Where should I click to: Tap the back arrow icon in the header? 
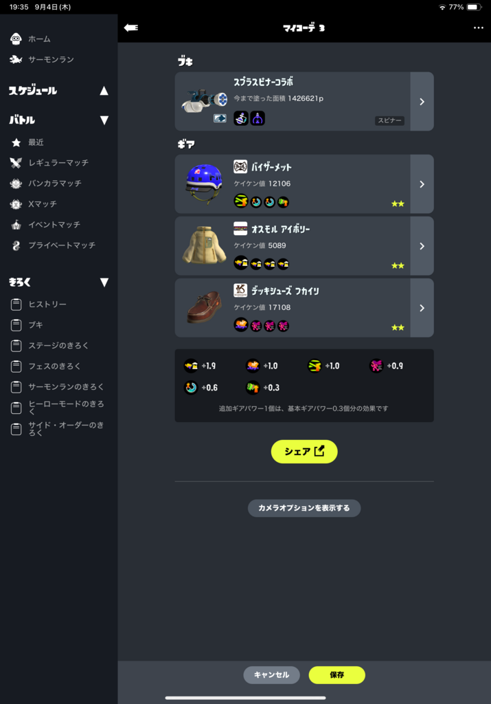131,27
